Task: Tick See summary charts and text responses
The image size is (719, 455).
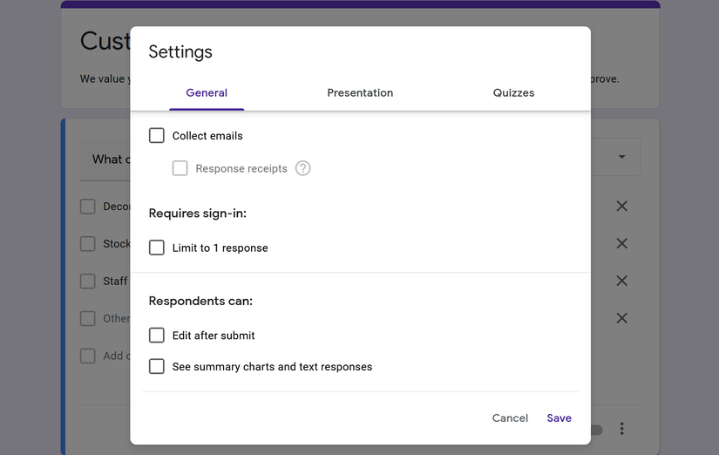Action: [x=157, y=367]
